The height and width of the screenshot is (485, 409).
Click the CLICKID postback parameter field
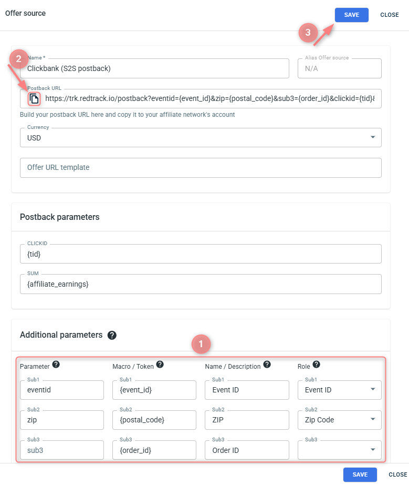tap(201, 254)
